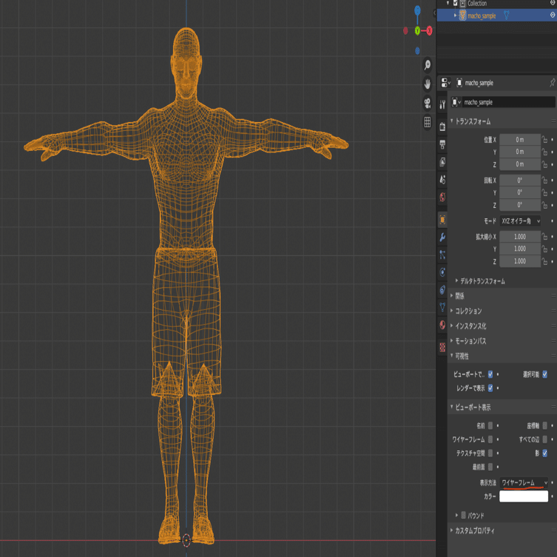This screenshot has width=557, height=557.
Task: Turn off the 影 shadow checkbox
Action: coord(544,453)
